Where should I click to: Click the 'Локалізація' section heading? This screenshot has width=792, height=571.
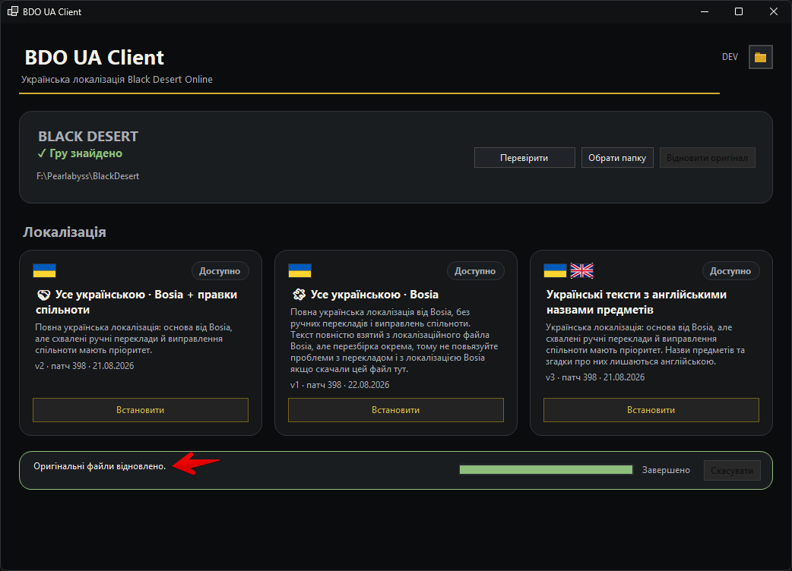(x=65, y=232)
